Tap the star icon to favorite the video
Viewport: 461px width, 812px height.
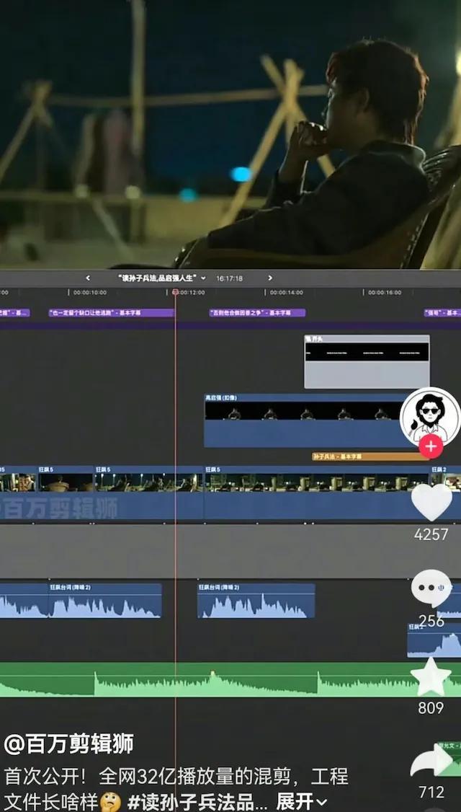click(x=431, y=677)
